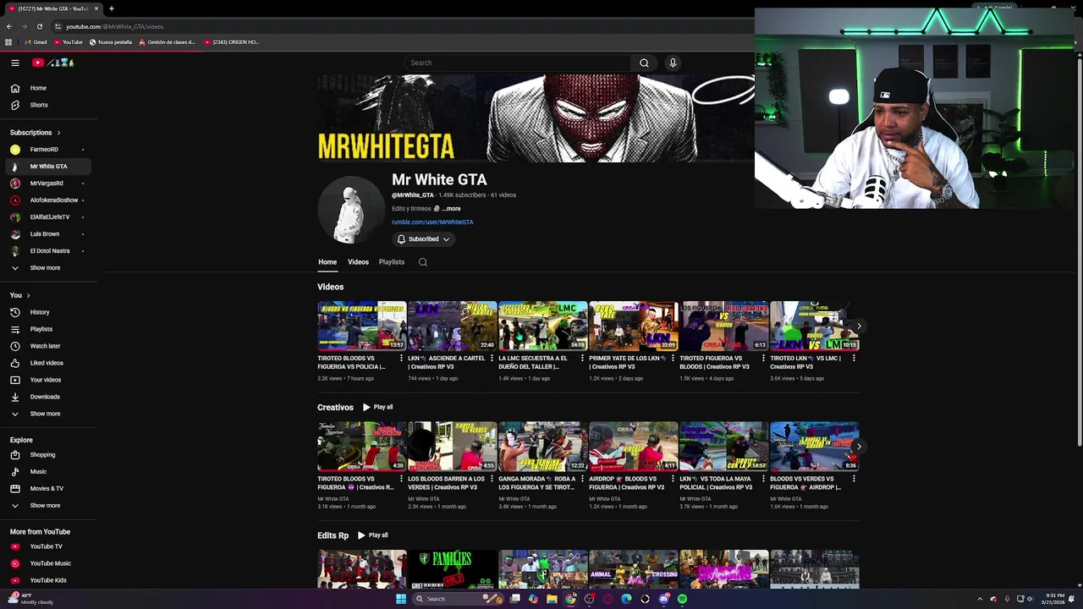Open GANGA MORADA ROBA A LOS FIGUEROA thumbnail
This screenshot has height=609, width=1083.
click(x=542, y=447)
